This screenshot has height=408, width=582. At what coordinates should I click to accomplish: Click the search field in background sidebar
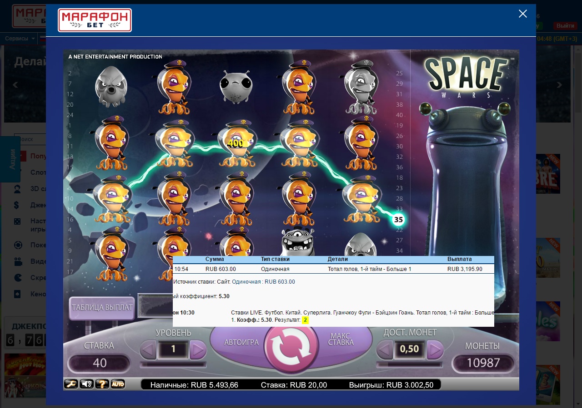pyautogui.click(x=30, y=139)
